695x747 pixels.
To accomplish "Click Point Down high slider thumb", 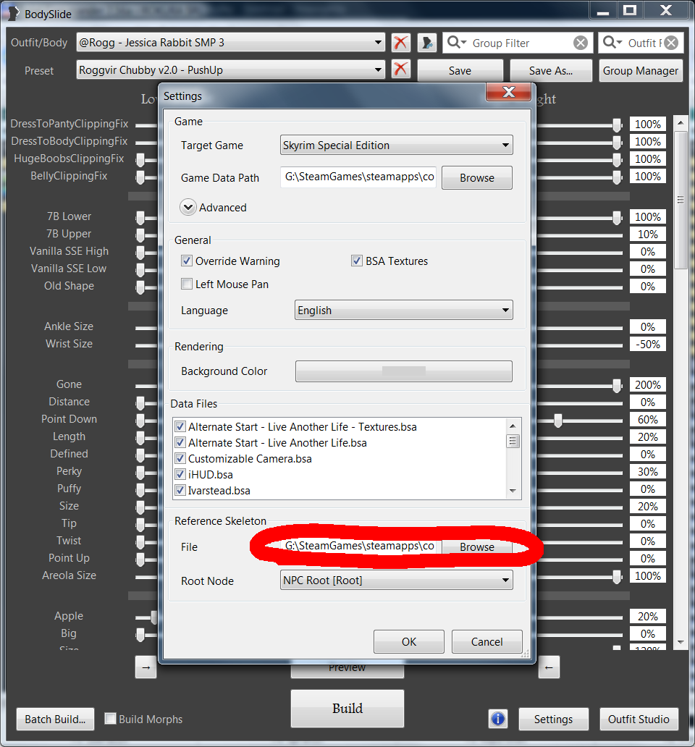I will (x=558, y=420).
